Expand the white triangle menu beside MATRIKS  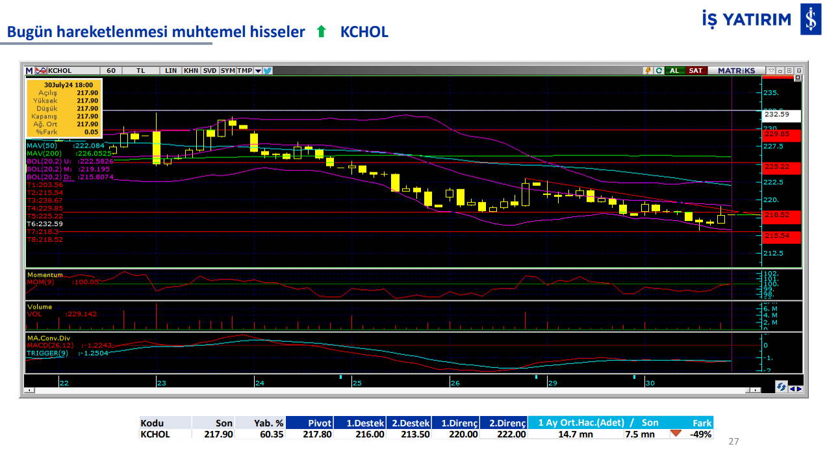pos(770,71)
